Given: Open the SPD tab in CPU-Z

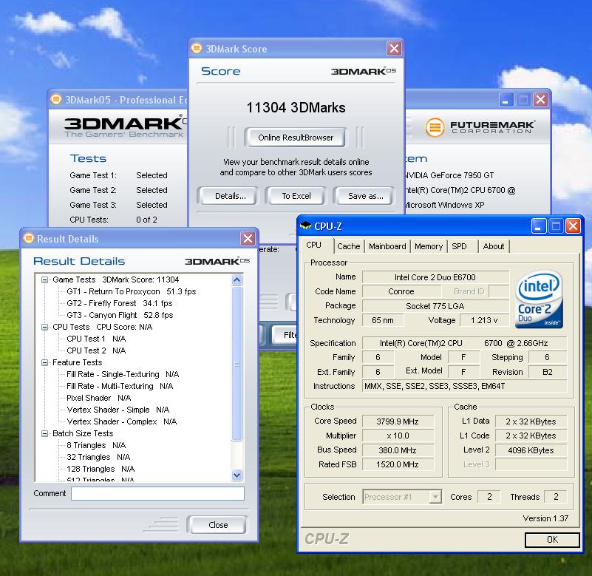Looking at the screenshot, I should pos(459,246).
